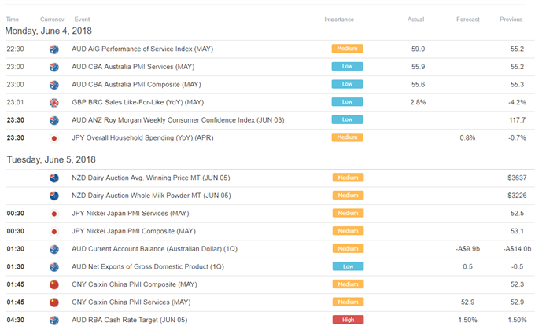Click the Low badge for BRC Sales Like-For-Like
Image resolution: width=535 pixels, height=326 pixels.
347,102
